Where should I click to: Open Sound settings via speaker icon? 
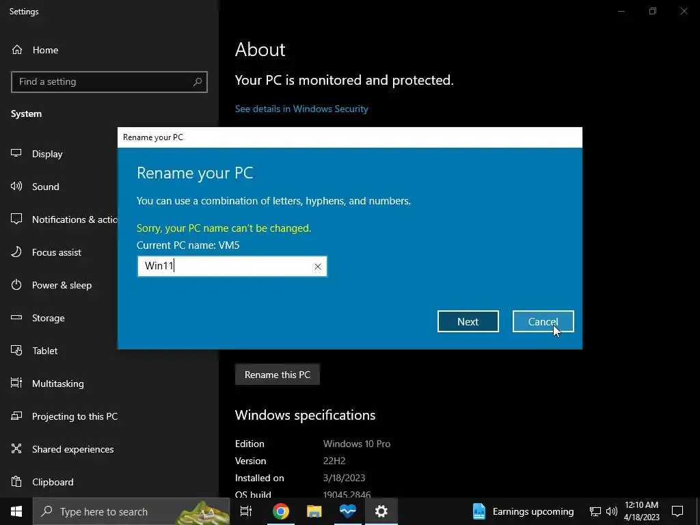pos(16,186)
